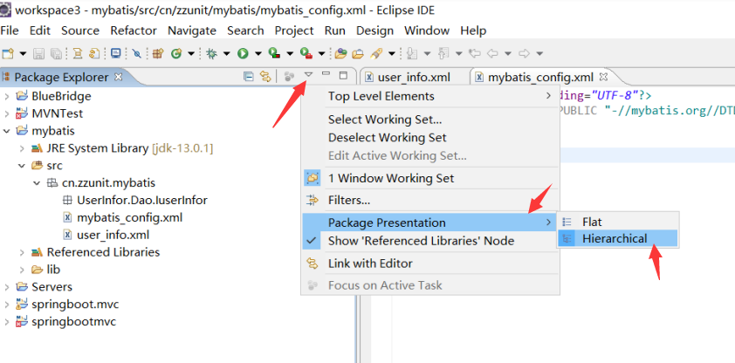Expand the Referenced Libraries node
Viewport: 735px width, 363px height.
22,252
